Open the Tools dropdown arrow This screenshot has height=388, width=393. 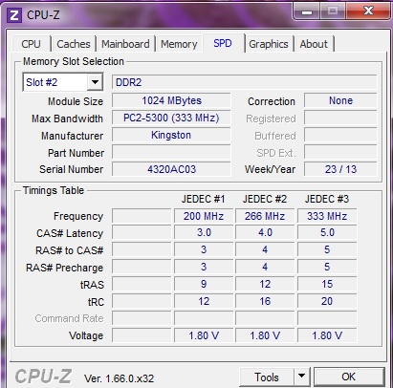[301, 377]
